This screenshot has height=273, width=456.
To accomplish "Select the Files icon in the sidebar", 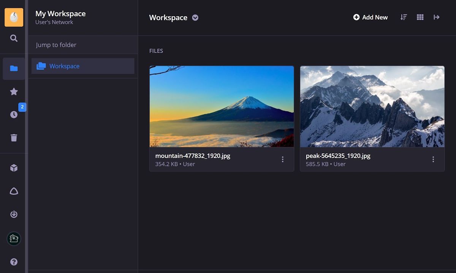I will point(14,68).
